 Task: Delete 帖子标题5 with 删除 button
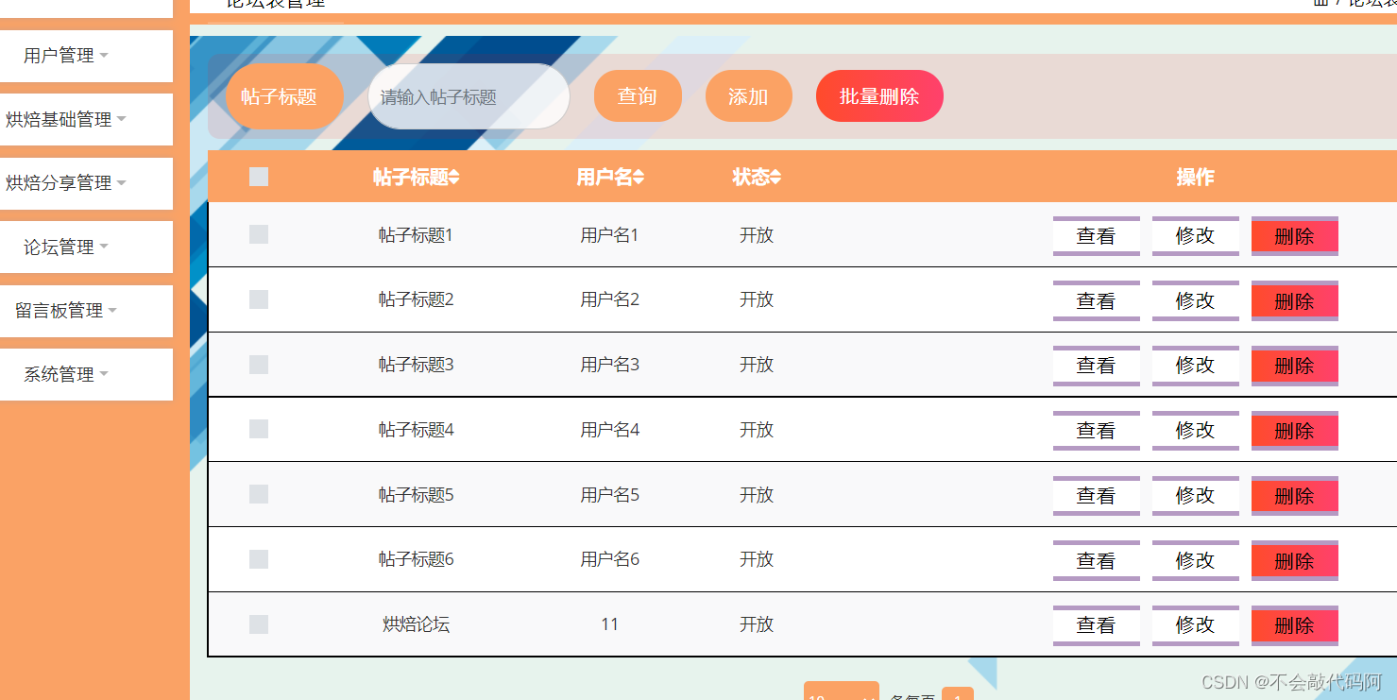click(x=1295, y=496)
